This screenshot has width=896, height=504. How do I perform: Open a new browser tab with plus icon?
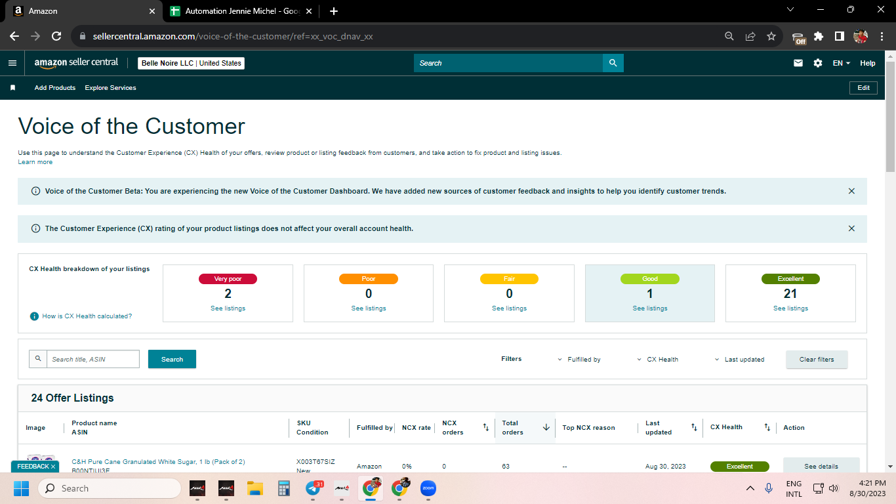[334, 11]
